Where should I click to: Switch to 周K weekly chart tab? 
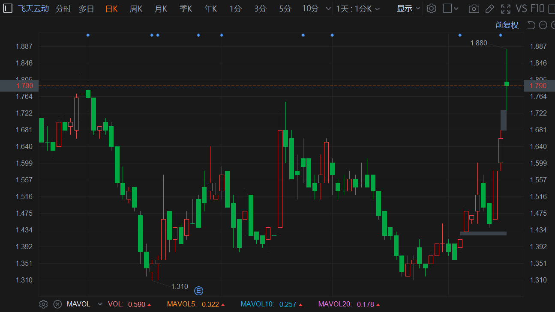[x=136, y=9]
